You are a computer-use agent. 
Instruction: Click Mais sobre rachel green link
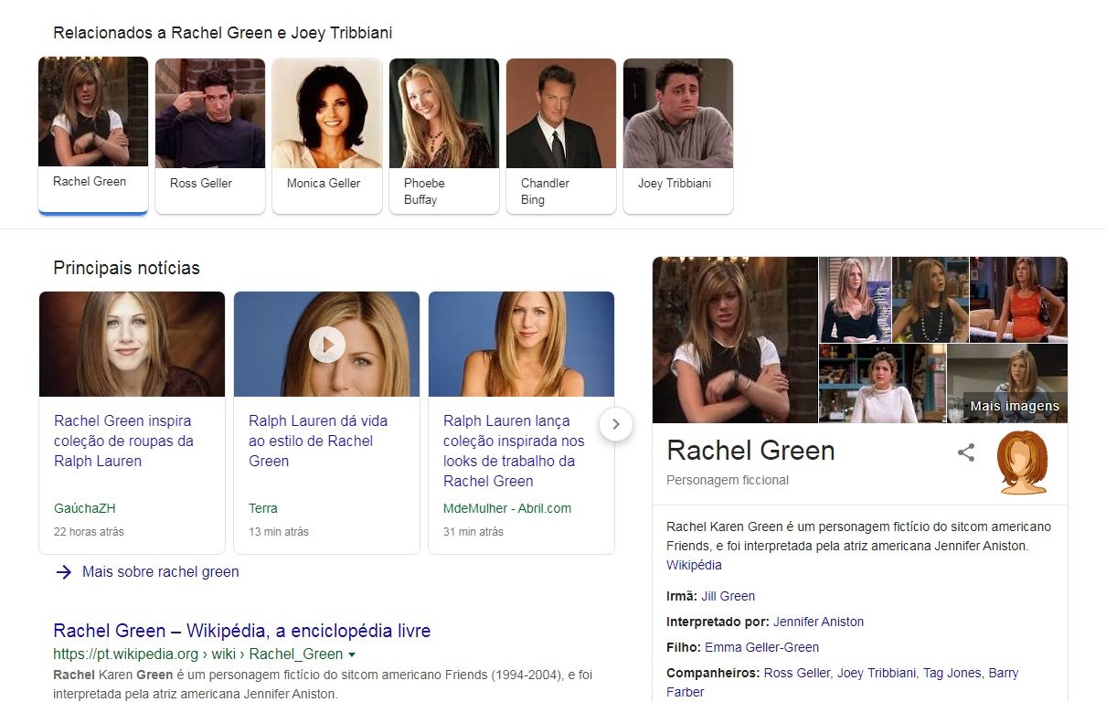click(x=161, y=572)
